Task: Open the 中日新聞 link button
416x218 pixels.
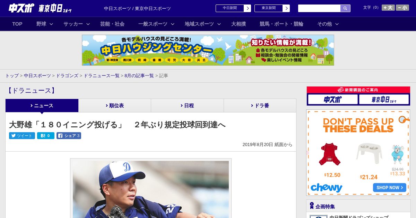Action: pos(233,8)
